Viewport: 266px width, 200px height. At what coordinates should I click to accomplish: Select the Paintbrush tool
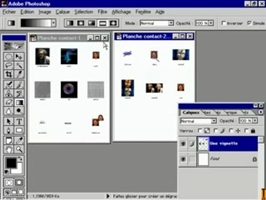(19, 85)
